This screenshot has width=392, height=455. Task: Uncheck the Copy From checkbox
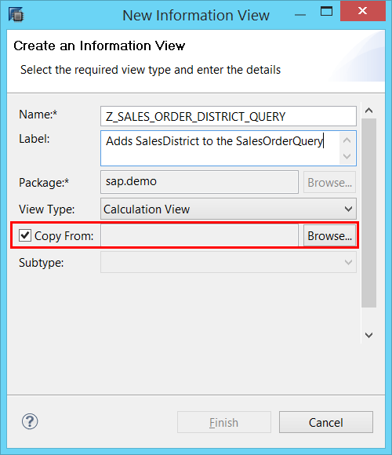click(x=25, y=235)
